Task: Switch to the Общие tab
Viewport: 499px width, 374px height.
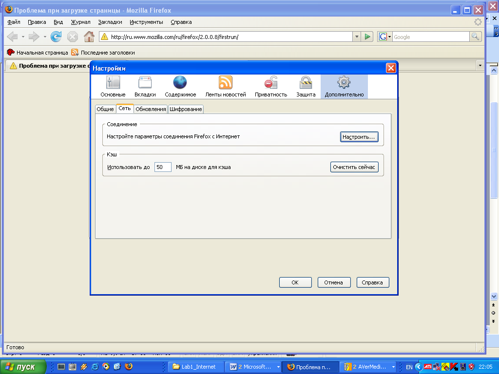Action: click(x=105, y=109)
